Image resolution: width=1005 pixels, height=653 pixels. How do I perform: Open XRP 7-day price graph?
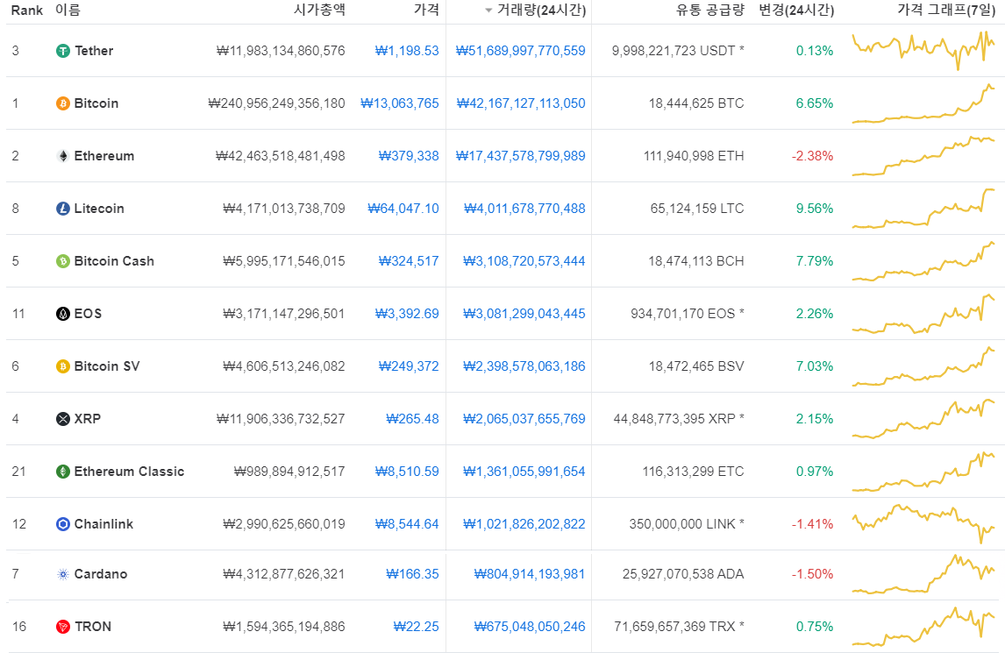point(923,418)
